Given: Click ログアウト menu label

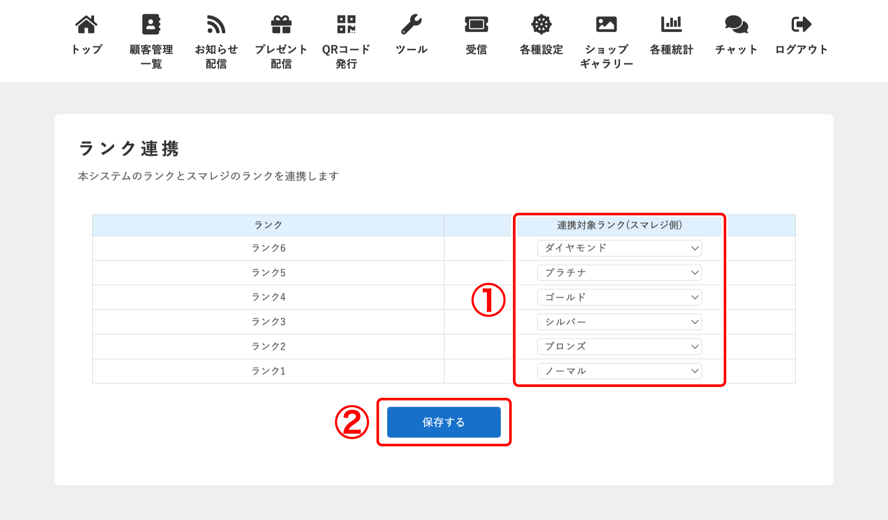Looking at the screenshot, I should pos(802,49).
